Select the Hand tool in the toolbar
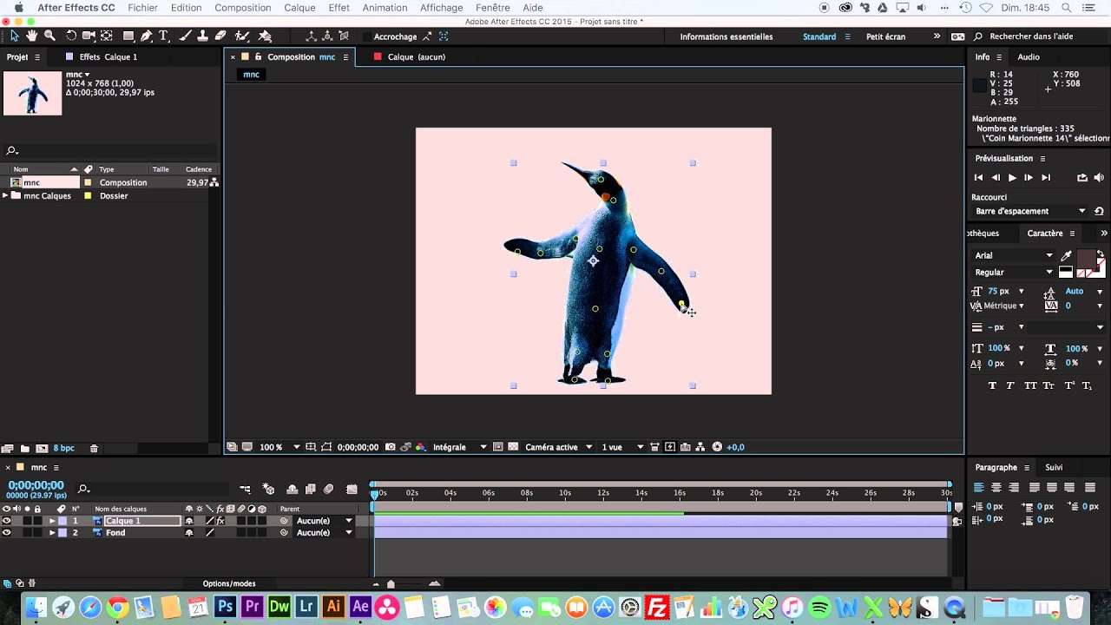 point(31,36)
